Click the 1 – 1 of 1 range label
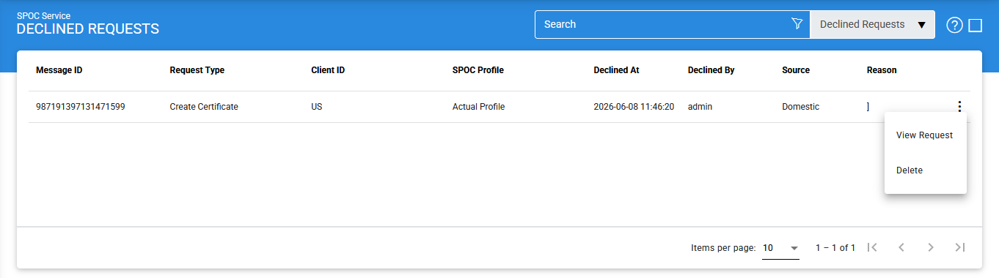999x278 pixels. (x=835, y=248)
